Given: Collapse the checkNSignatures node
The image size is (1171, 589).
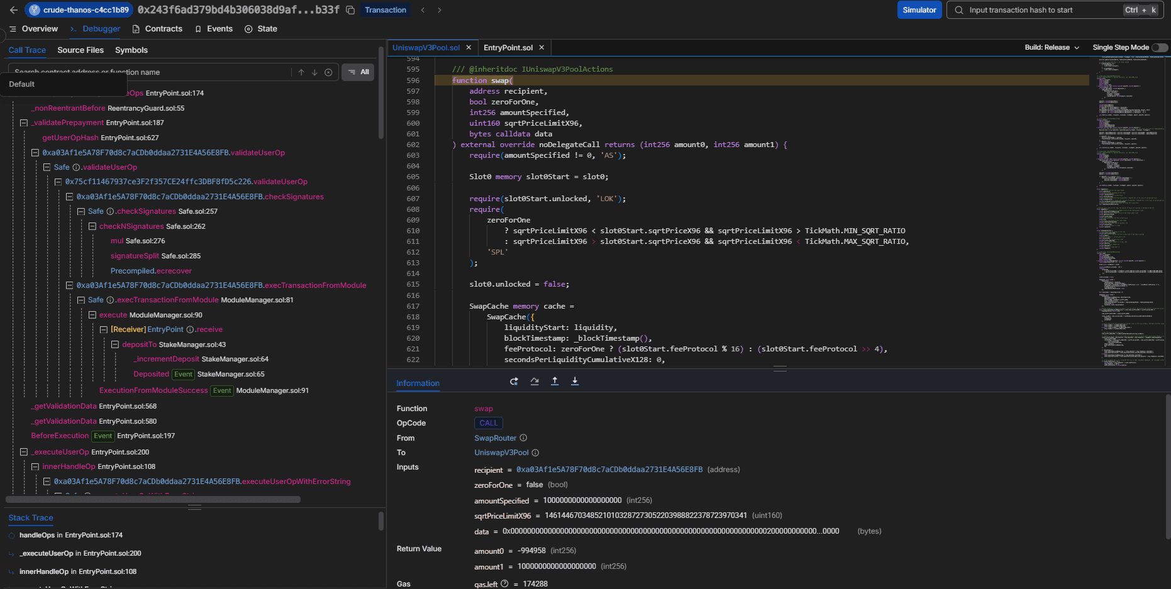Looking at the screenshot, I should coord(92,226).
